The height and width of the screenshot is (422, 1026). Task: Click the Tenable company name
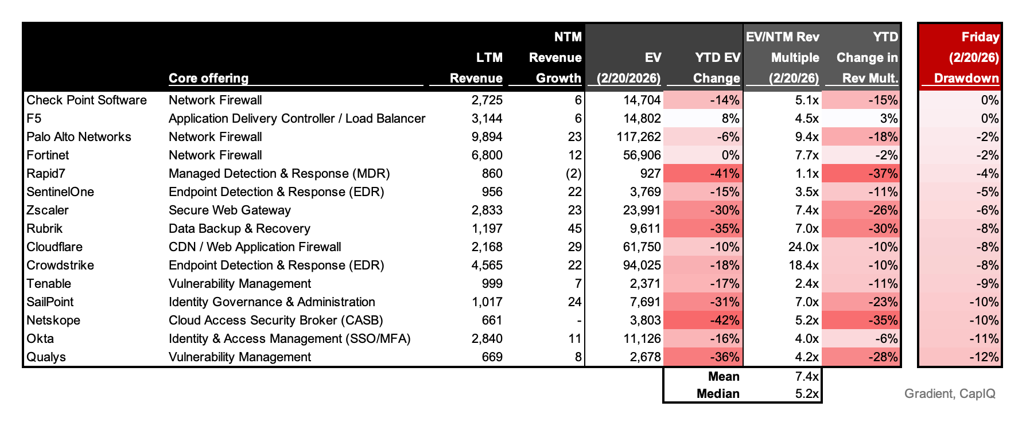(x=49, y=283)
